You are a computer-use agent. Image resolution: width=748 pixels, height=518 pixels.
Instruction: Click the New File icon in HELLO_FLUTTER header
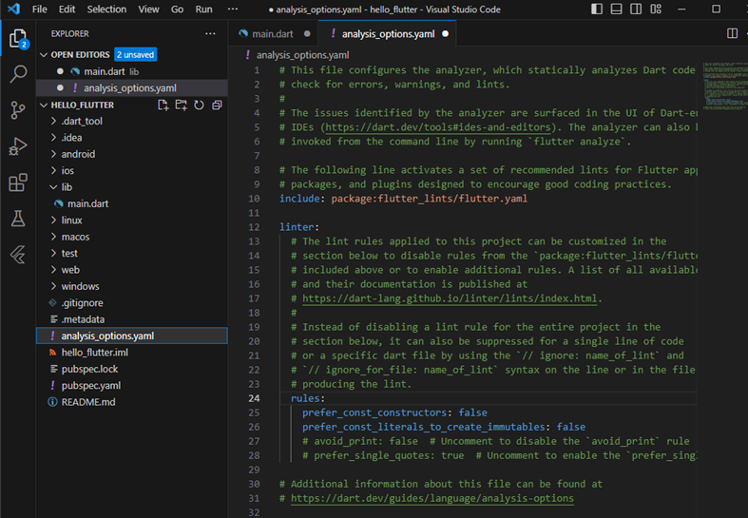click(163, 105)
